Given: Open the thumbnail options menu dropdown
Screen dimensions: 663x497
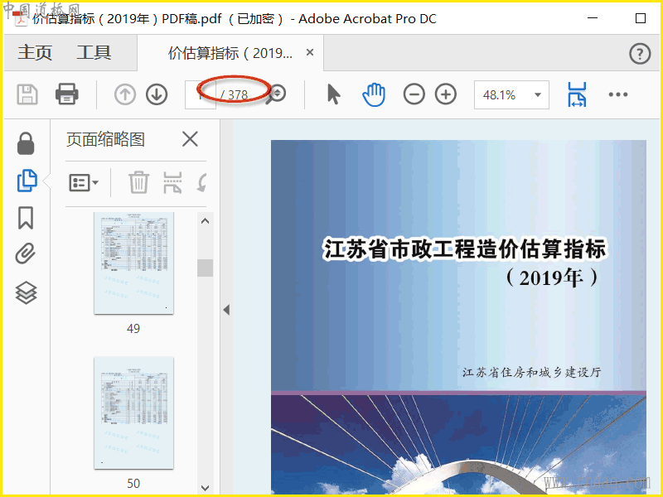Looking at the screenshot, I should point(84,183).
